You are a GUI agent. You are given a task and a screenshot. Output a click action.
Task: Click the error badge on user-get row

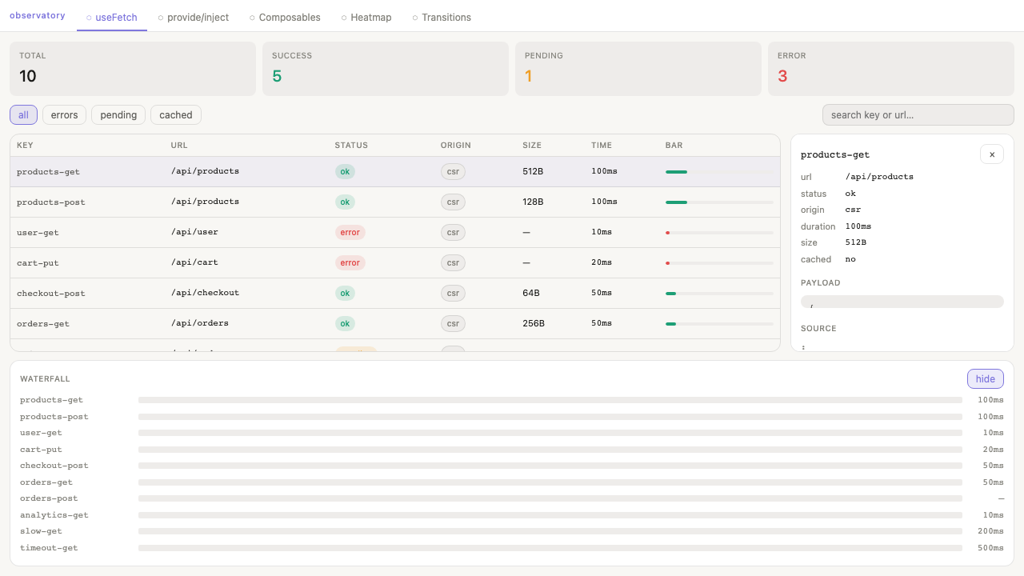[350, 232]
